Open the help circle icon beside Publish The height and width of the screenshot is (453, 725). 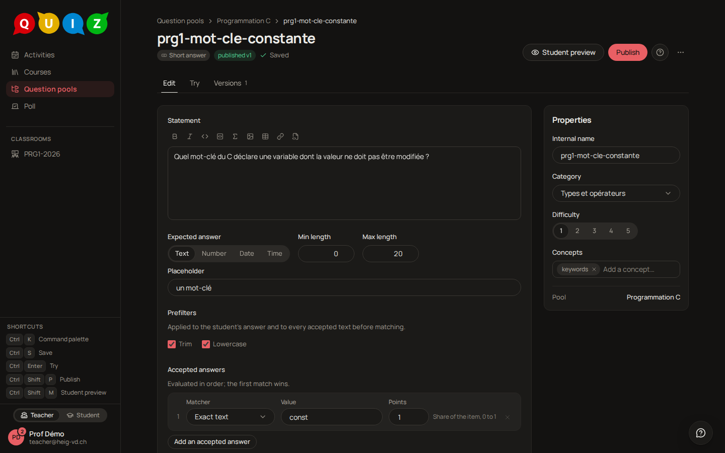tap(660, 52)
